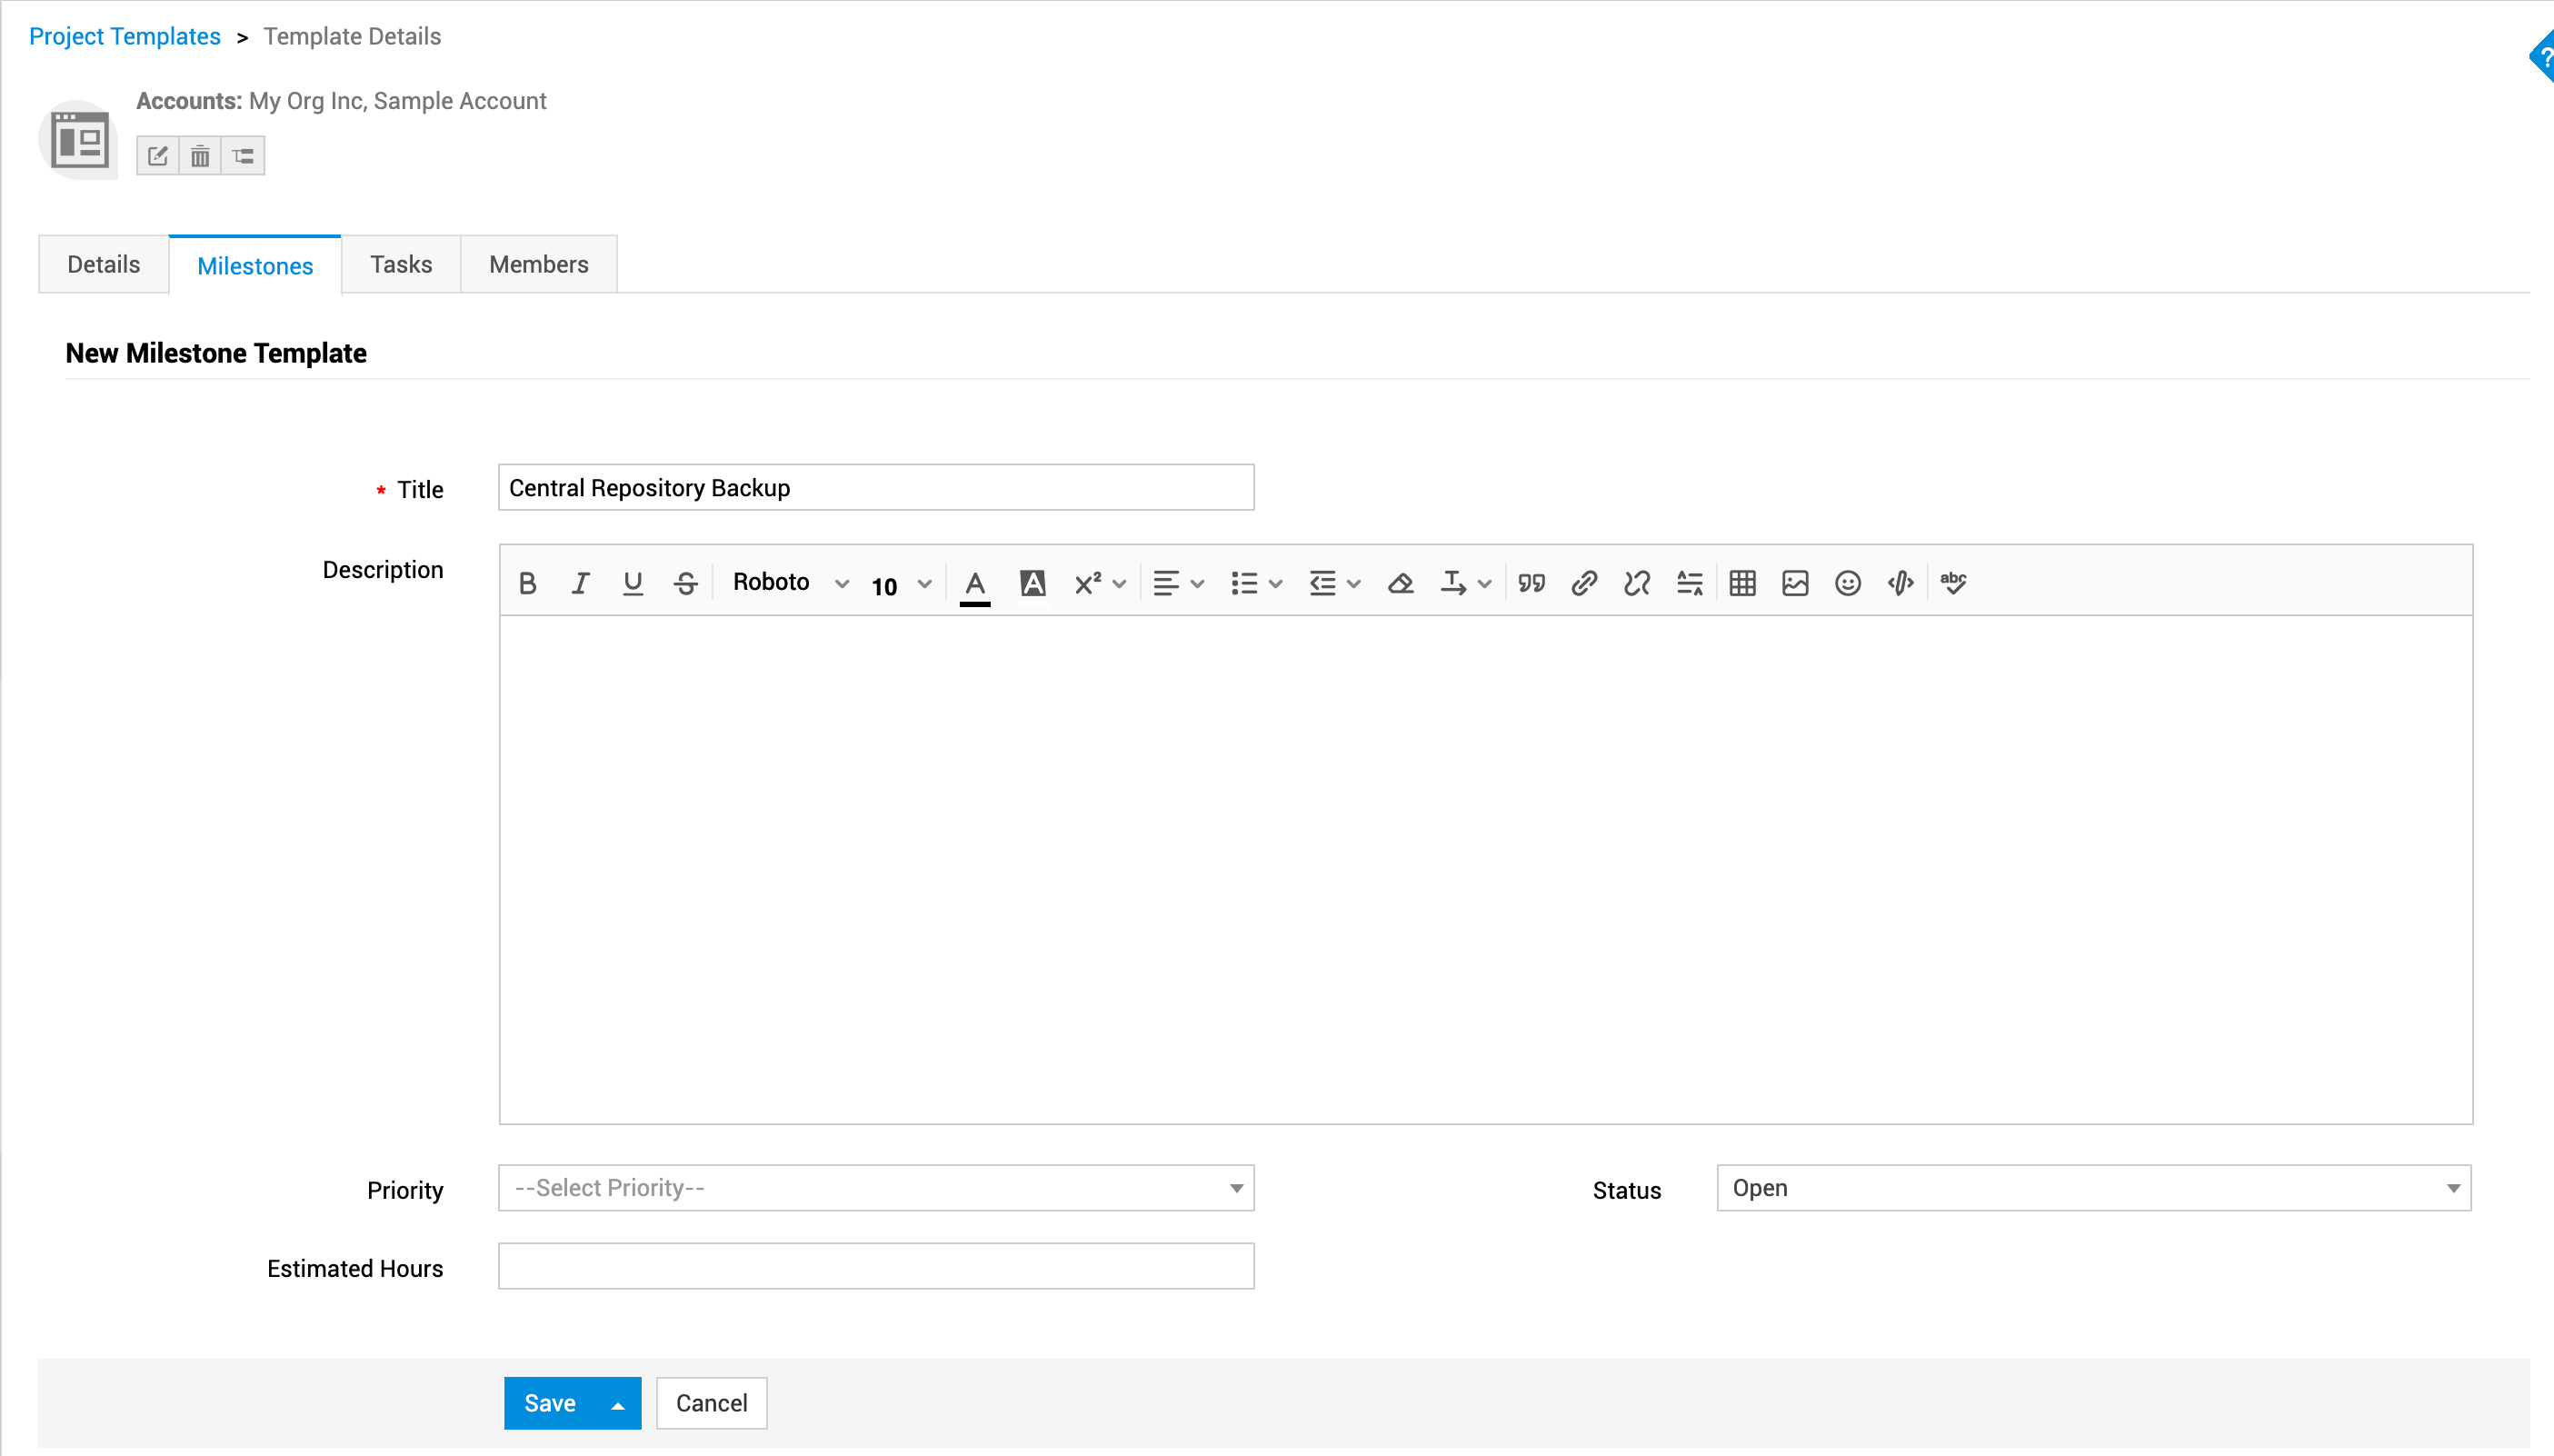This screenshot has width=2554, height=1456.
Task: Toggle underline formatting button
Action: point(632,583)
